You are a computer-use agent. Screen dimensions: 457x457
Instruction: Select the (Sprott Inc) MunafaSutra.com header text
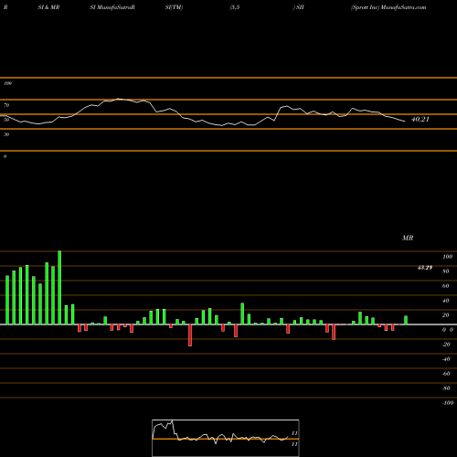click(388, 7)
